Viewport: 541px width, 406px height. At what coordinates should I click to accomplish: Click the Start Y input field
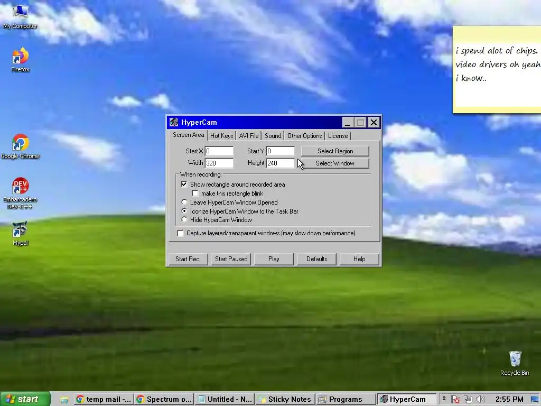click(x=281, y=151)
